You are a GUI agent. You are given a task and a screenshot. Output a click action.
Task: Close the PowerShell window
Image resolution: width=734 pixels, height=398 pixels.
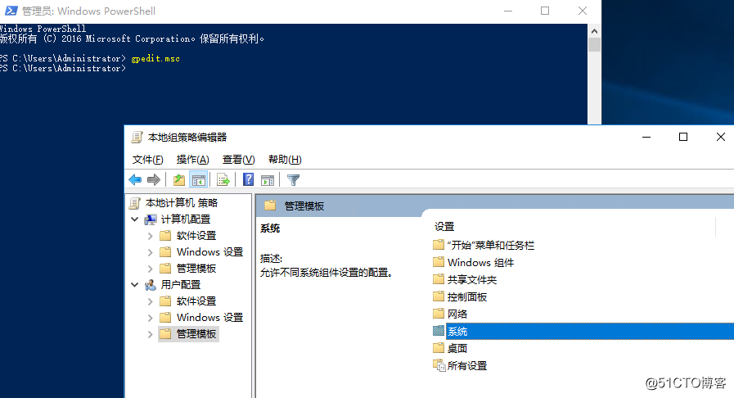tap(583, 11)
